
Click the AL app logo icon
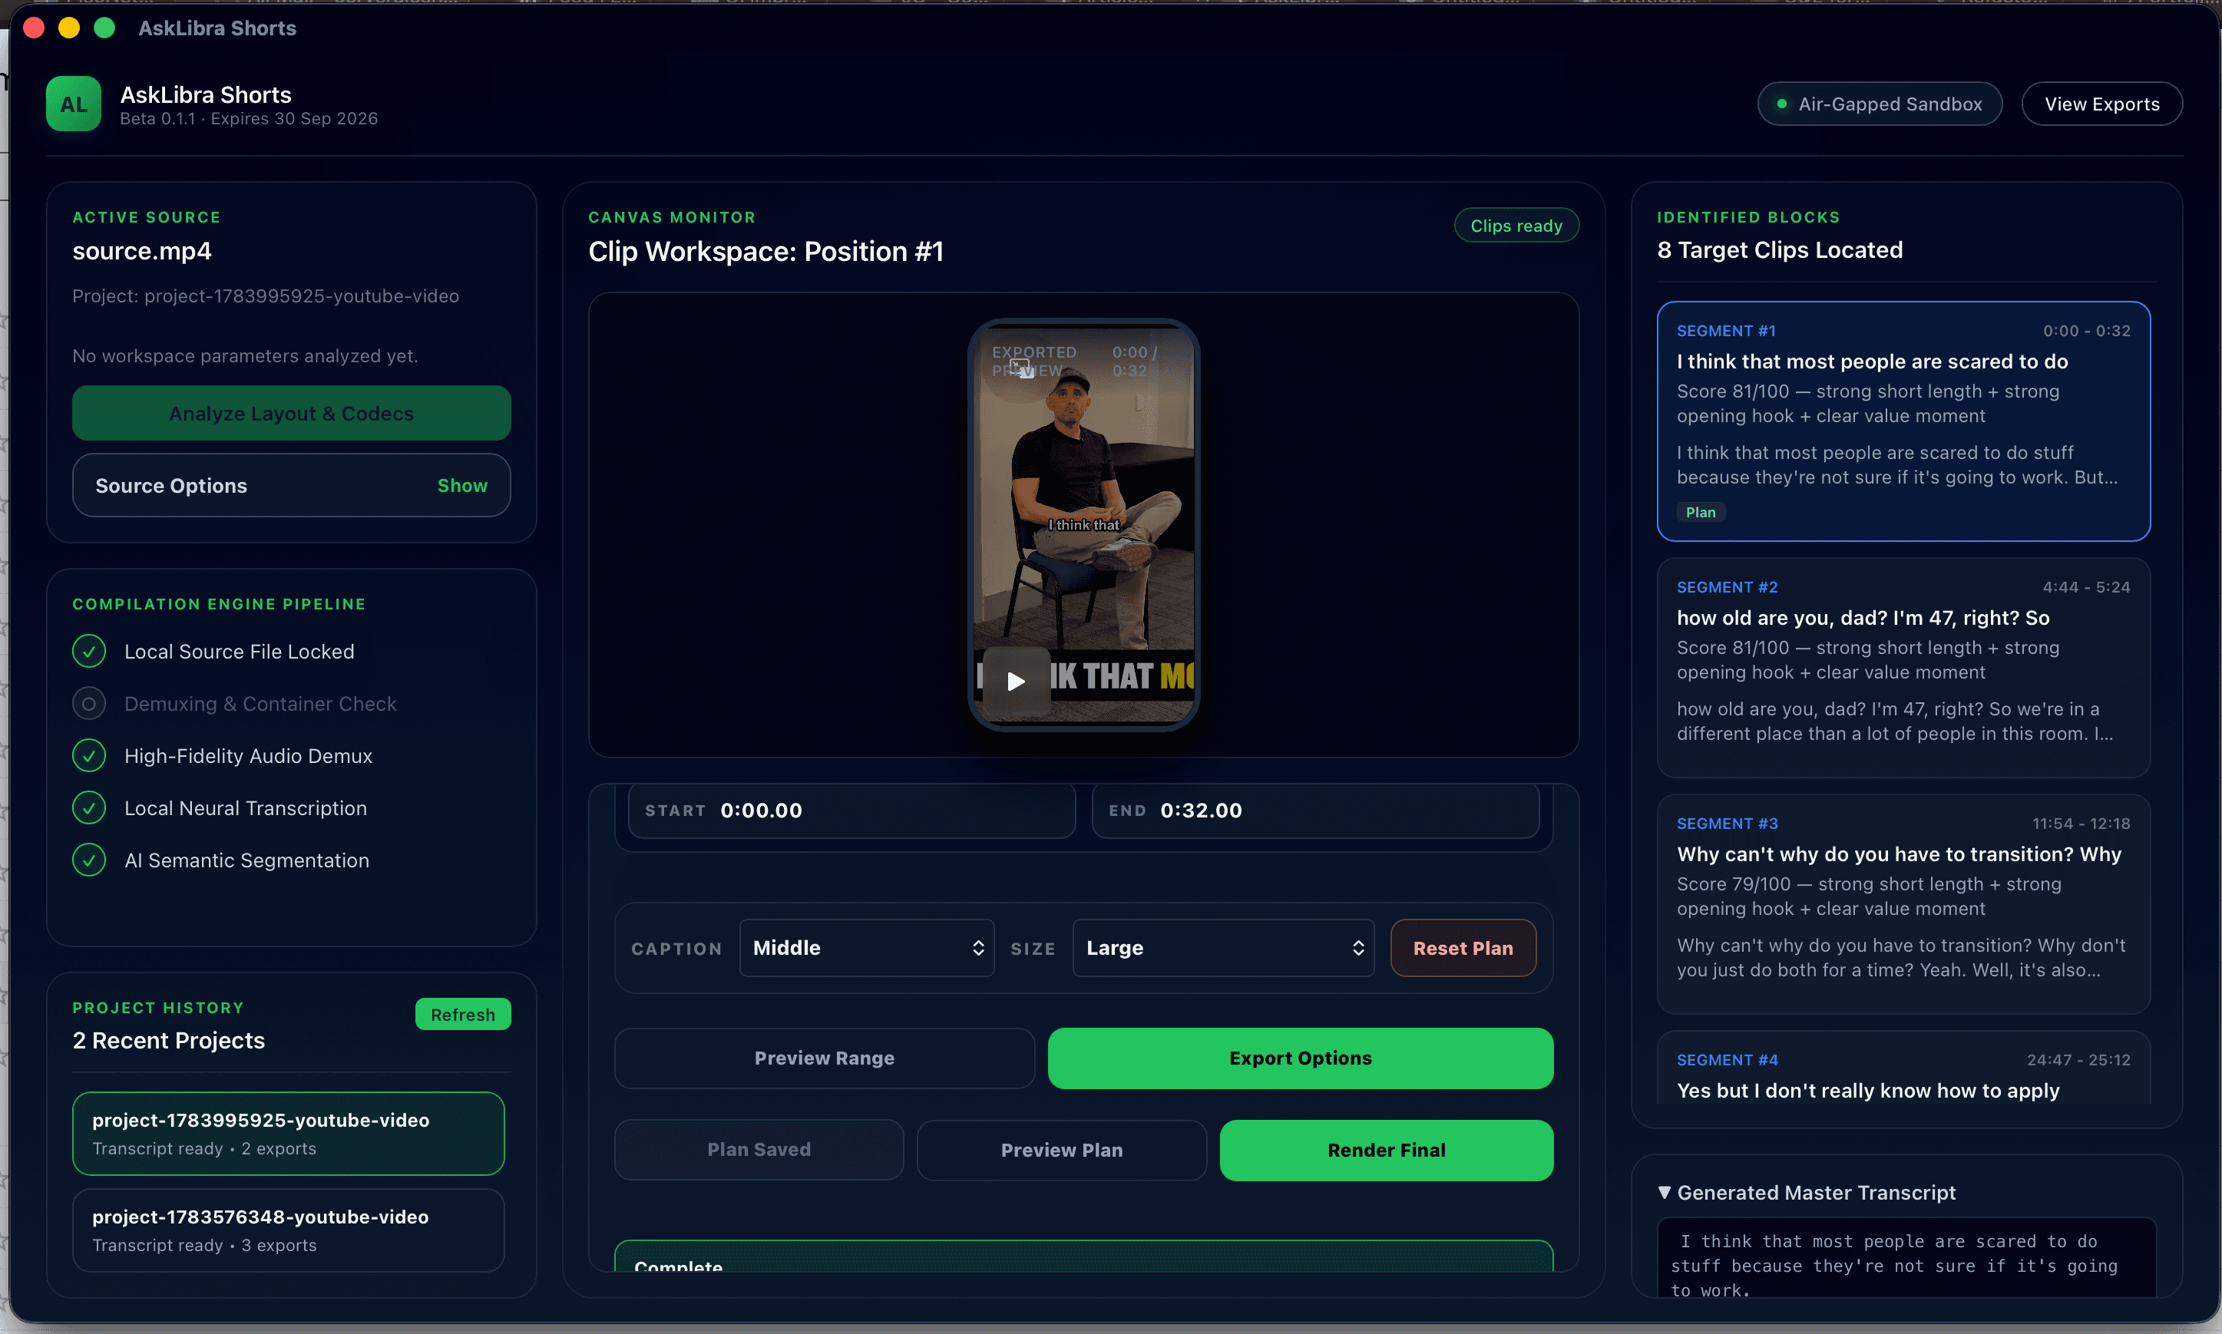(73, 104)
